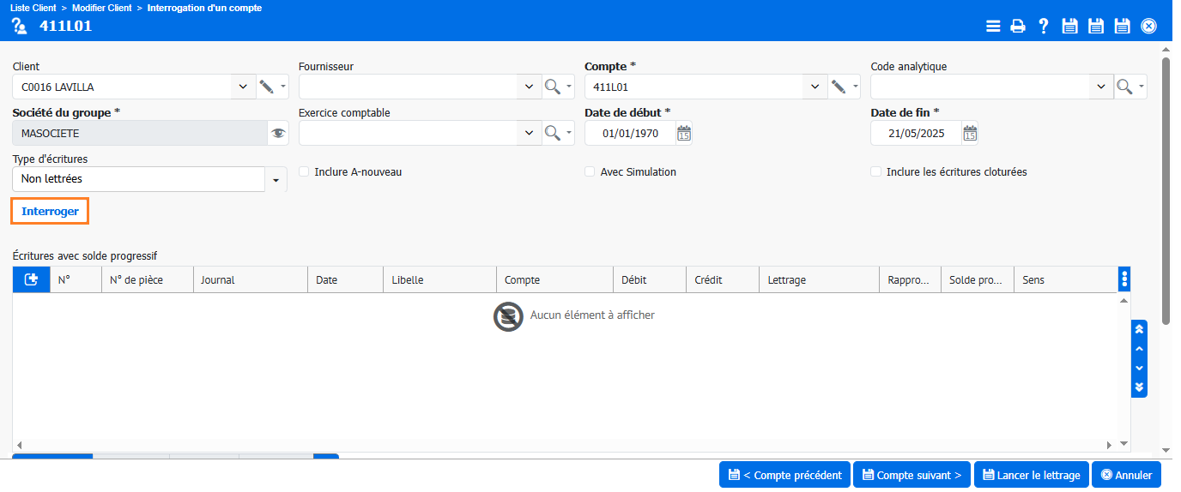Click the magnifier icon next to Fournisseur
This screenshot has width=1181, height=492.
pos(554,87)
